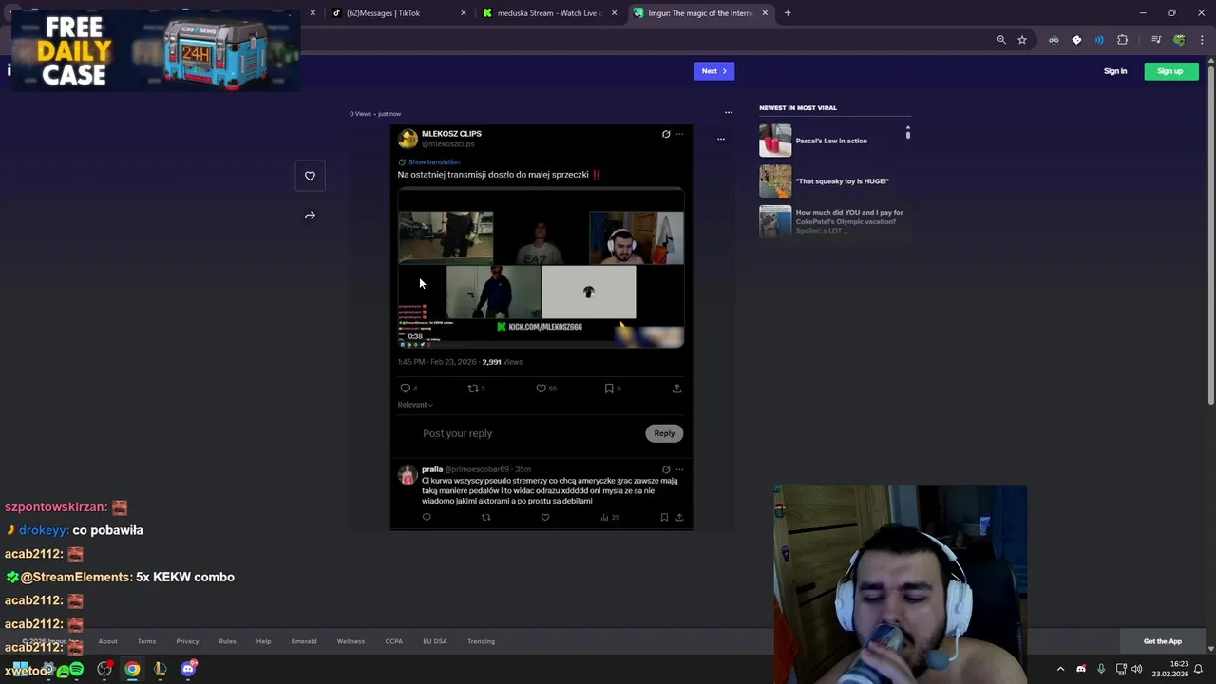Favorite the post with the heart icon
This screenshot has height=684, width=1216.
pyautogui.click(x=310, y=176)
